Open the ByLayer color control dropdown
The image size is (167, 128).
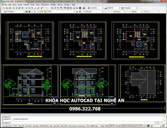pyautogui.click(x=102, y=12)
